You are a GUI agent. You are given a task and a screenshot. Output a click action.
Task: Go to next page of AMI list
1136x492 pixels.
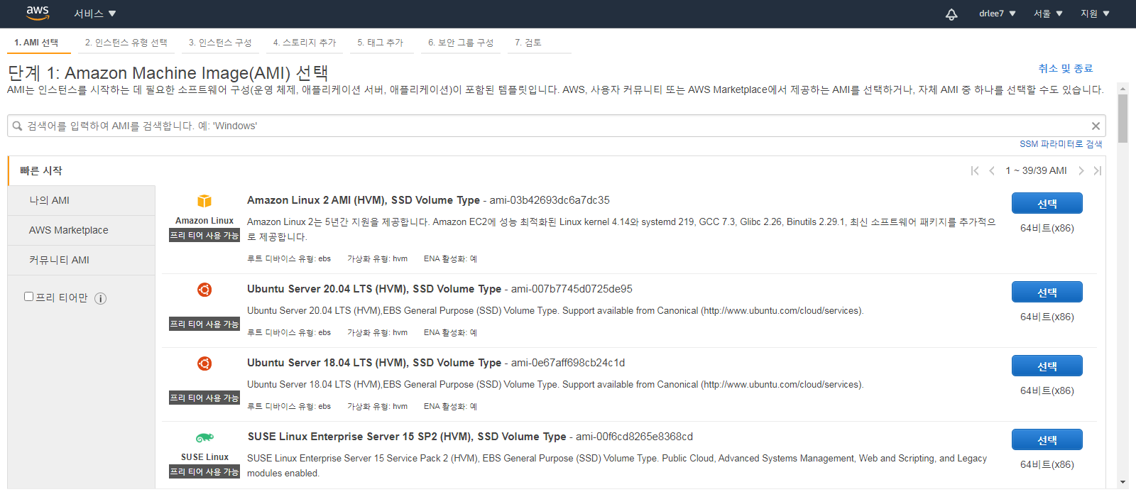(1081, 170)
